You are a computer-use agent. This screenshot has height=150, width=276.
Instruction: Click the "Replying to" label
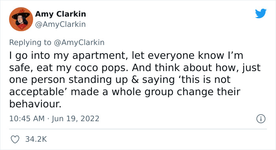click(x=30, y=43)
